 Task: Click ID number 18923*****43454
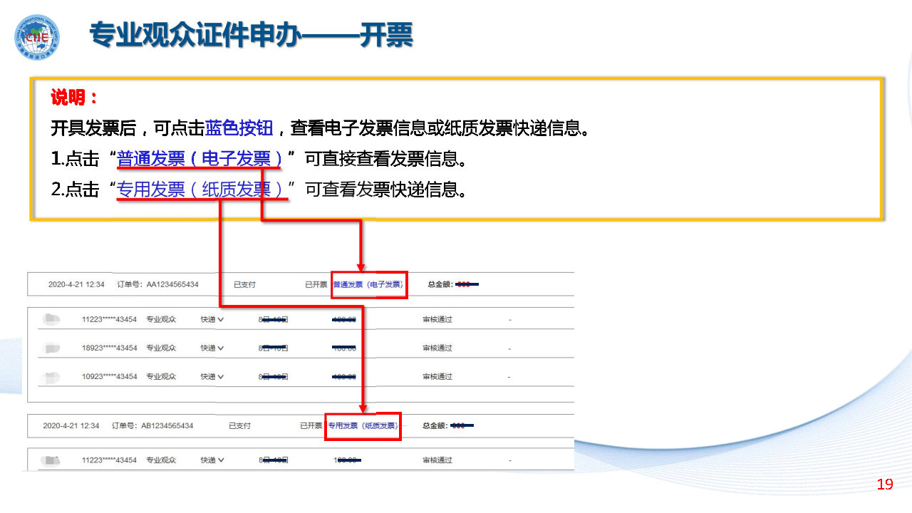(x=109, y=348)
